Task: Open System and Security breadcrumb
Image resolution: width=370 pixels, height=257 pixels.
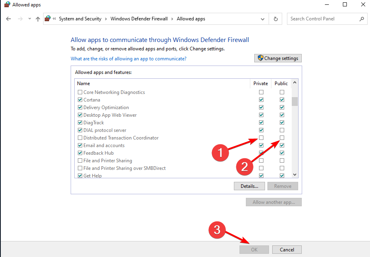Action: [80, 19]
